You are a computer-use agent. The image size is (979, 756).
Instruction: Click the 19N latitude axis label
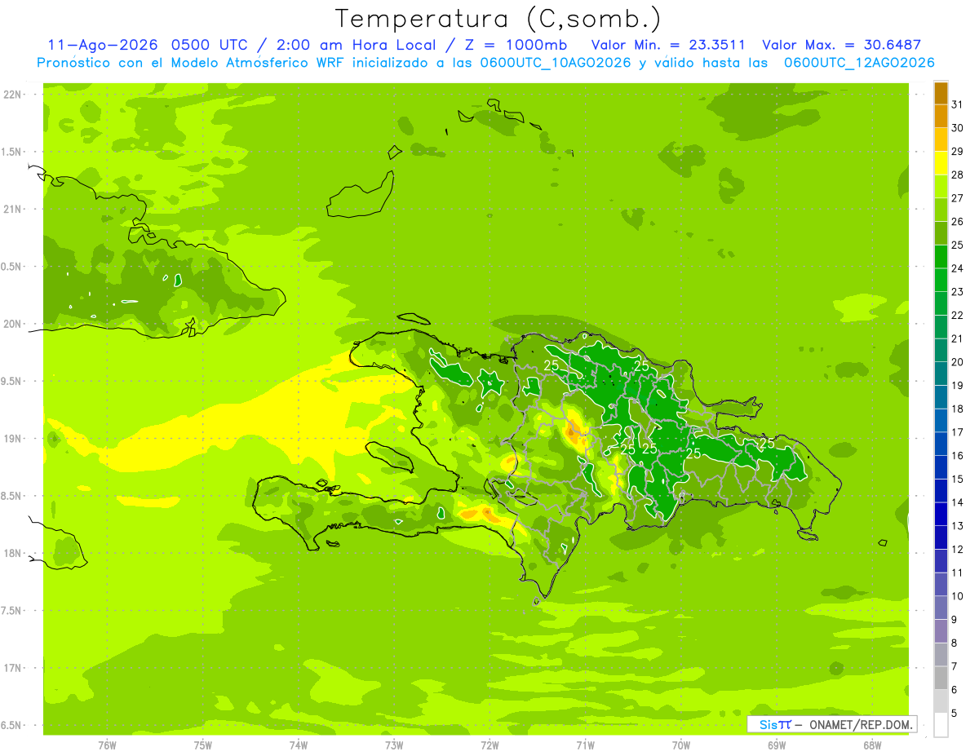pyautogui.click(x=13, y=439)
